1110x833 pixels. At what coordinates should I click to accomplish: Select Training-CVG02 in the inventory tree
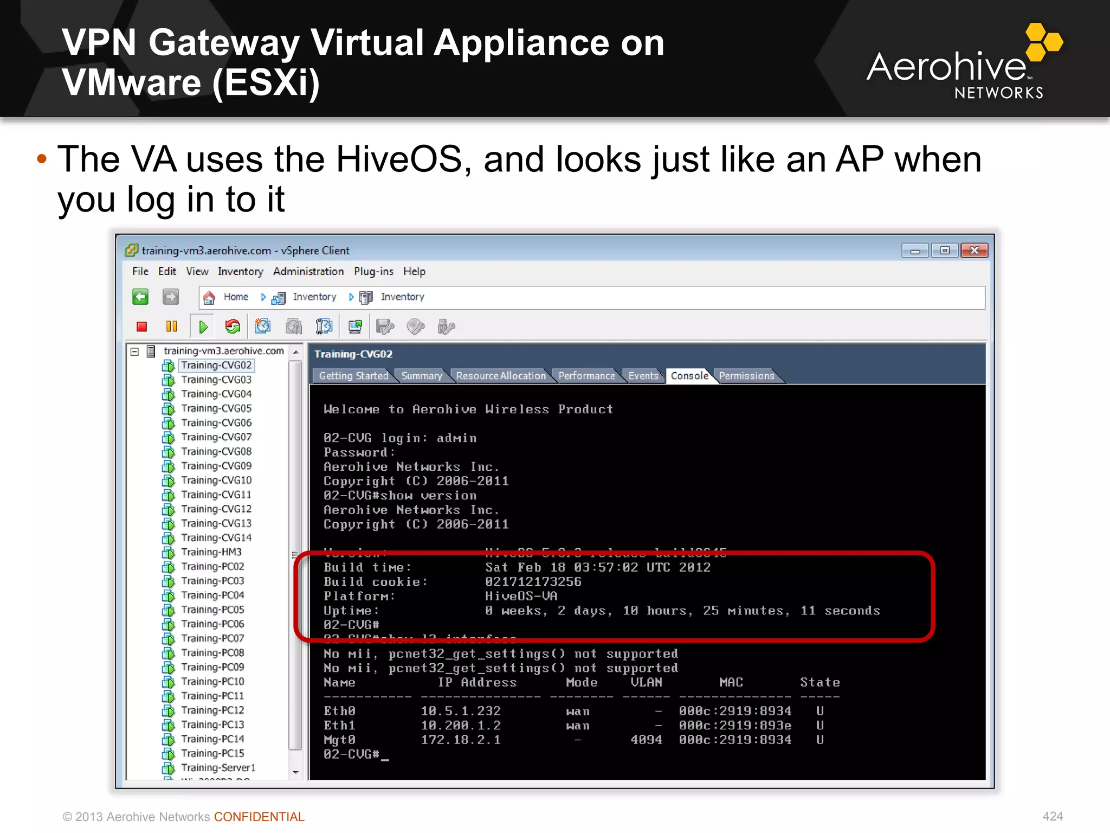click(x=216, y=366)
